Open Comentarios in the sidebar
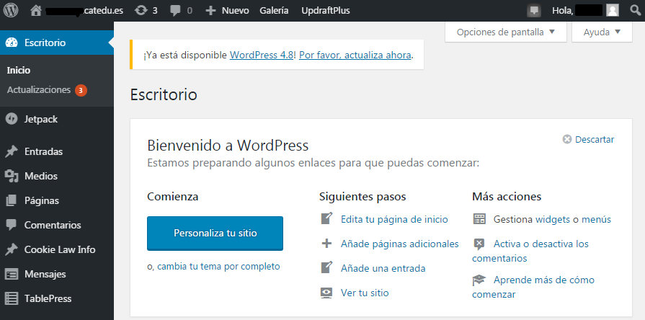 tap(57, 226)
